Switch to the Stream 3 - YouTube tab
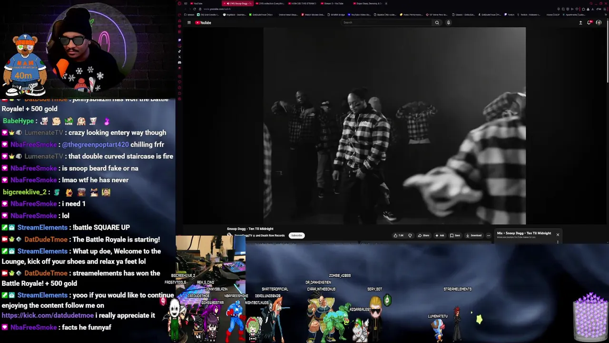The image size is (609, 343). point(335,3)
